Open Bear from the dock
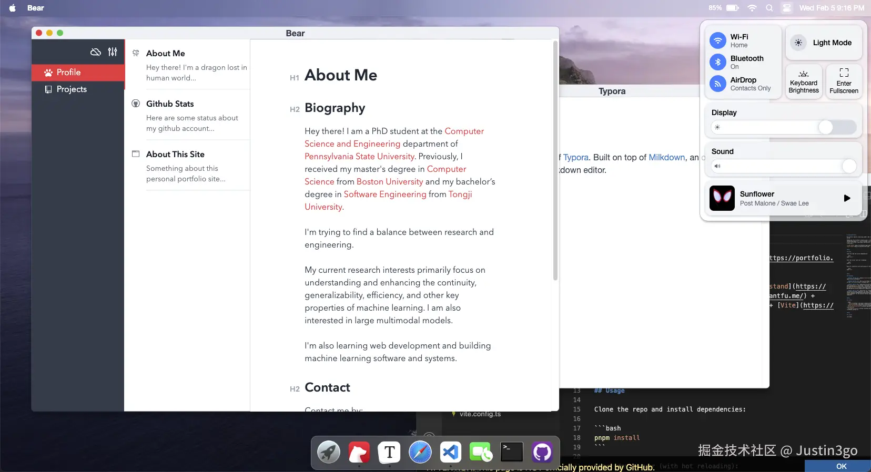Image resolution: width=871 pixels, height=472 pixels. pyautogui.click(x=359, y=452)
